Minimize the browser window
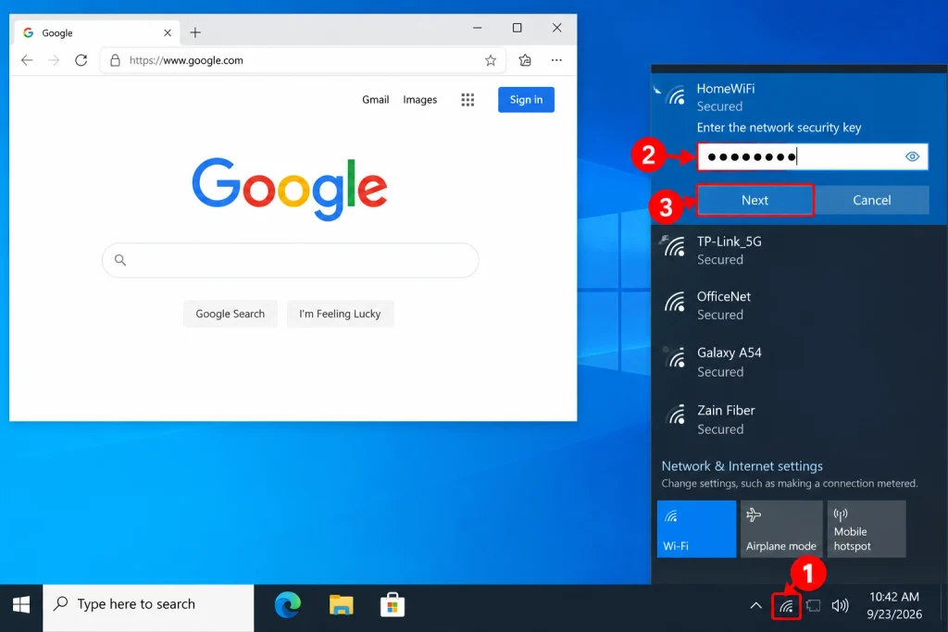 pyautogui.click(x=477, y=28)
